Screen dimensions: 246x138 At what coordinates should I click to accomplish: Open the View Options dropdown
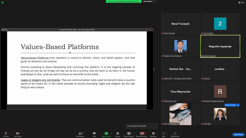pos(150,2)
